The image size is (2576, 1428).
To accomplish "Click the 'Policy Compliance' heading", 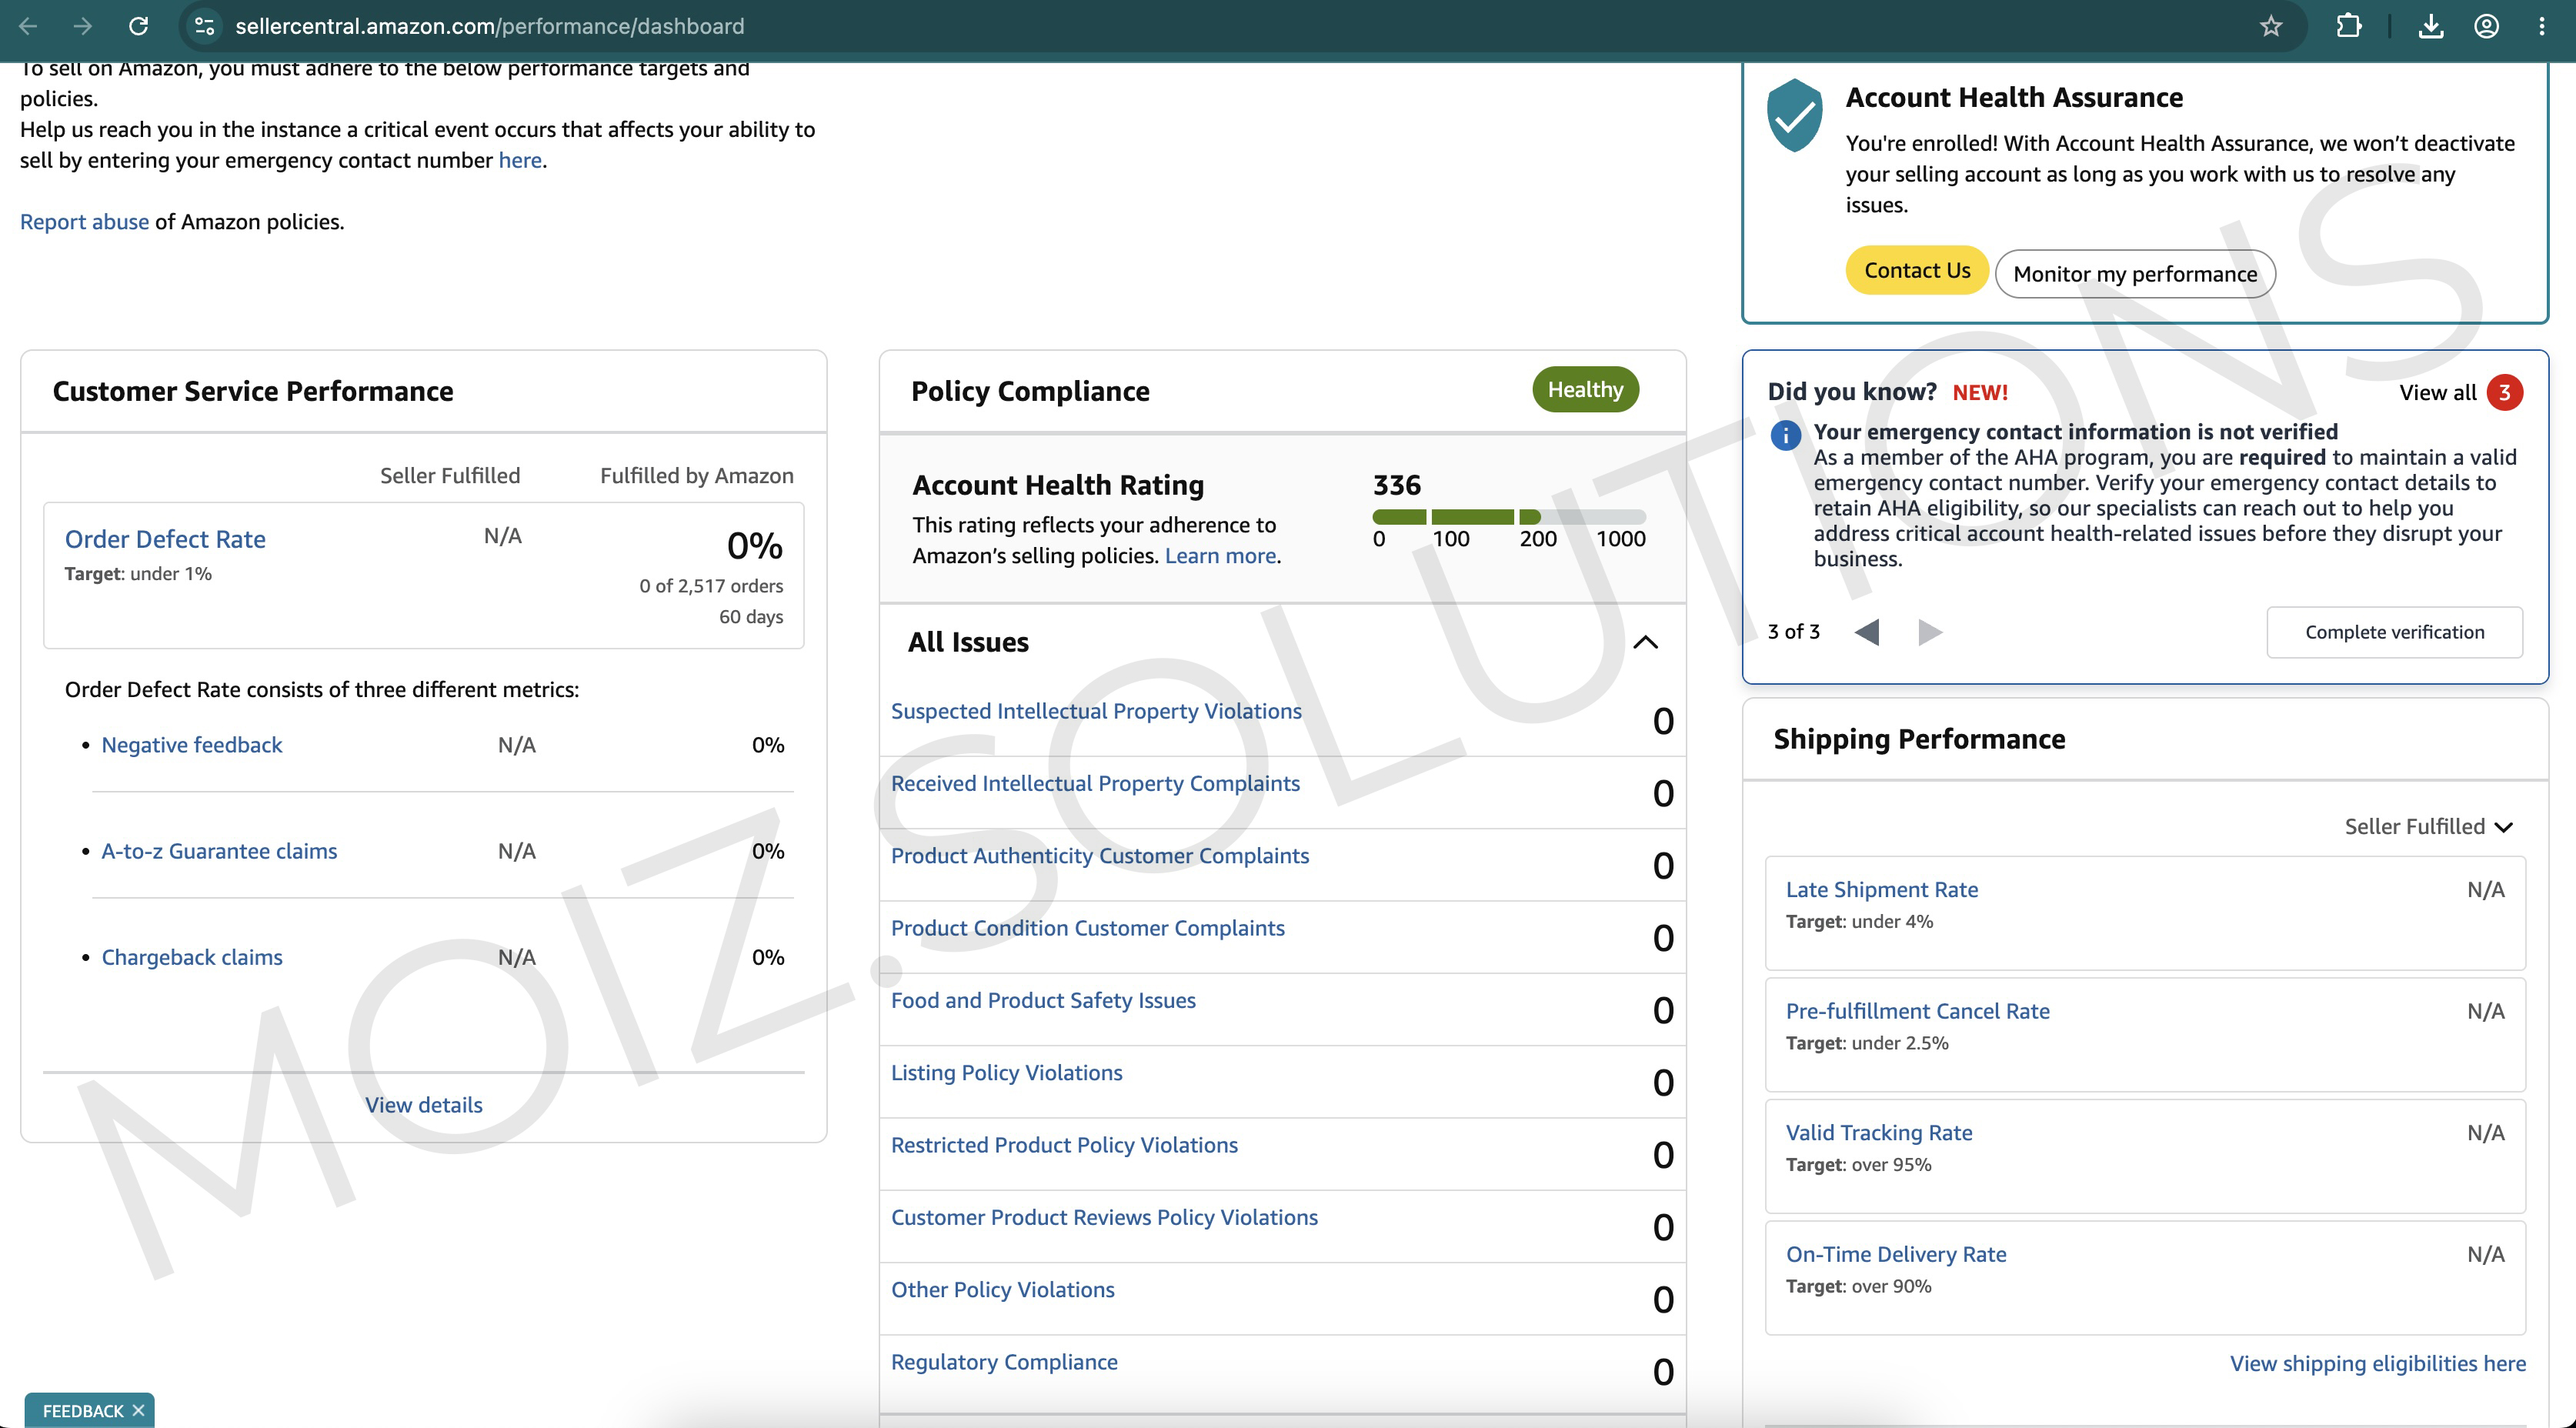I will [1030, 391].
